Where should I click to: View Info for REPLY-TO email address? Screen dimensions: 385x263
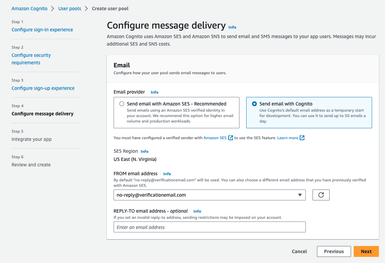[197, 211]
